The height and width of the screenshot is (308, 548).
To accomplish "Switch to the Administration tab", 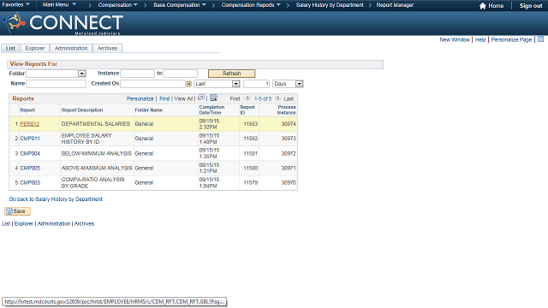I will pos(71,48).
